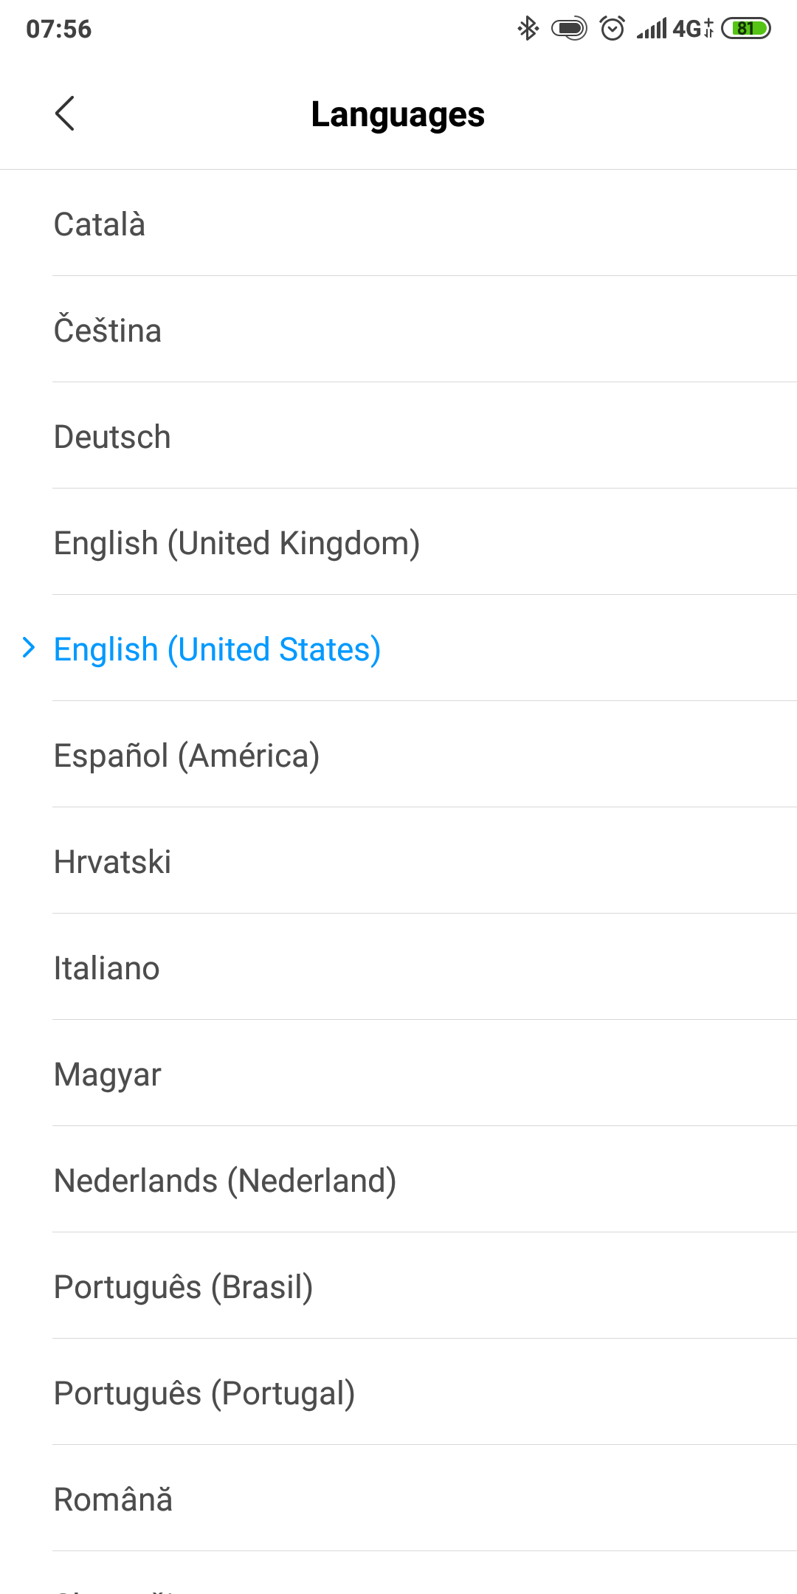797x1594 pixels.
Task: Select Català language
Action: (100, 224)
